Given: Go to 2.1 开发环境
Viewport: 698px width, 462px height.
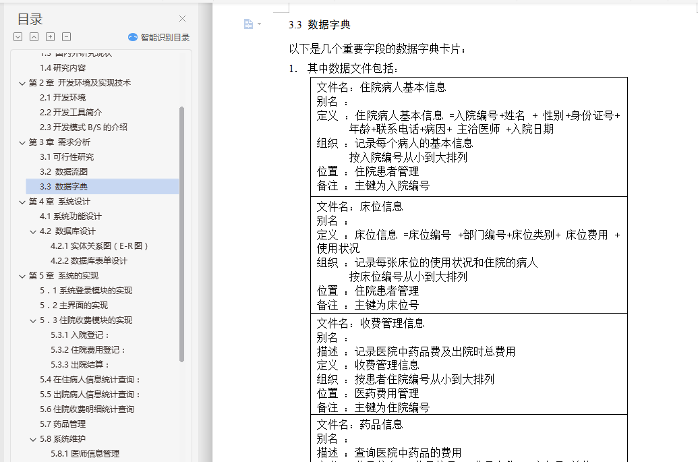Looking at the screenshot, I should click(63, 98).
